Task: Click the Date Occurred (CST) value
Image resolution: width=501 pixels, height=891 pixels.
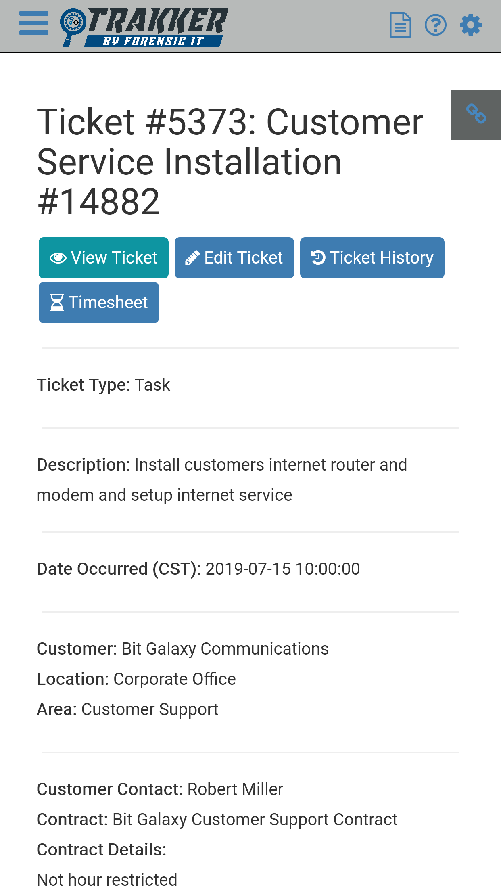Action: click(282, 569)
